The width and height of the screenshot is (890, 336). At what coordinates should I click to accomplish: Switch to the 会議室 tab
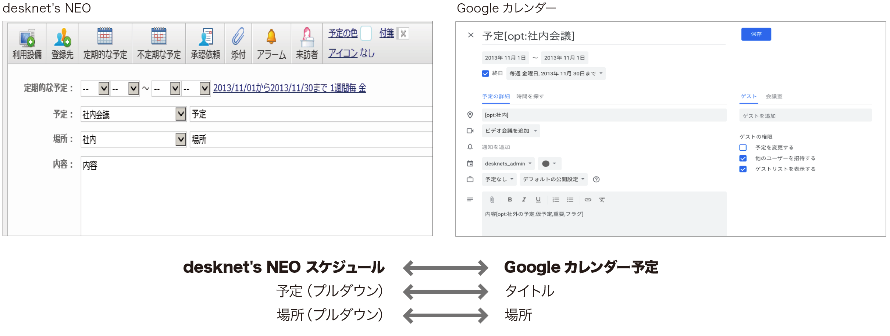[774, 96]
